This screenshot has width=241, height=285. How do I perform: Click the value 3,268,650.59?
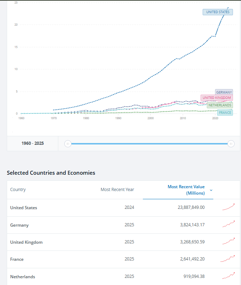(192, 242)
